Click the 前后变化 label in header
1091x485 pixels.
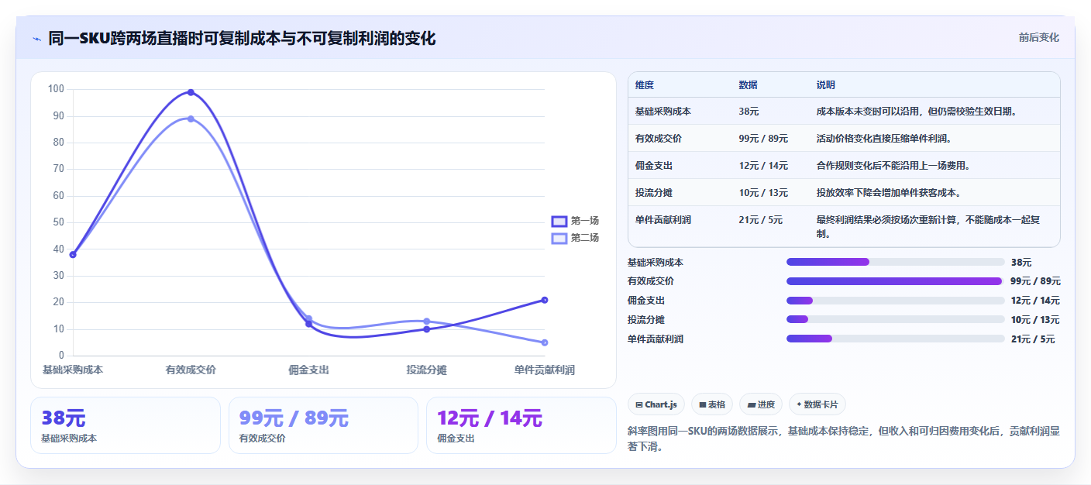click(1038, 37)
